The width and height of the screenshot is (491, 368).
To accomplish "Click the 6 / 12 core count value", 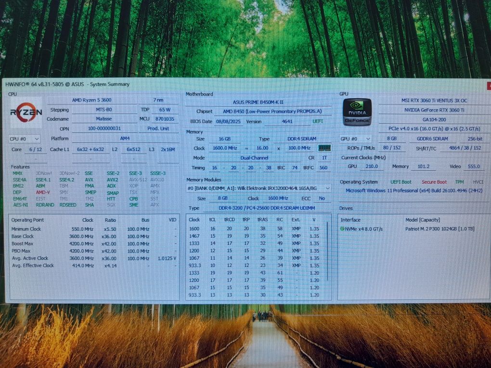I will tap(36, 150).
